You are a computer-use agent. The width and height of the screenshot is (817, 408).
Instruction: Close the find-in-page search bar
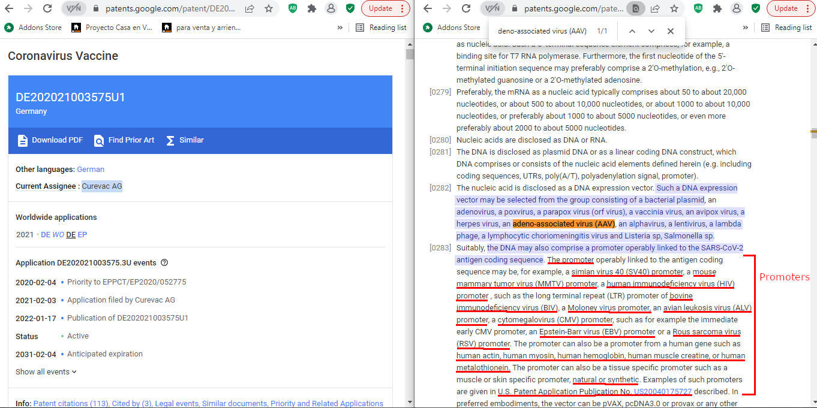[x=671, y=31]
